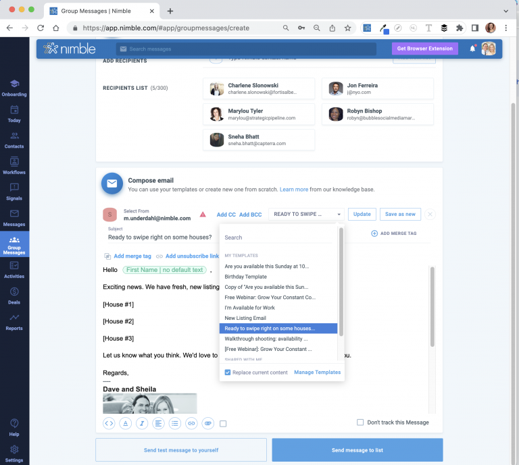Click the code view editor icon
The height and width of the screenshot is (465, 519).
109,423
